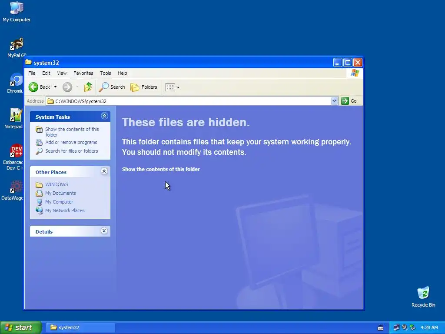
Task: Open the Edit menu
Action: 46,73
